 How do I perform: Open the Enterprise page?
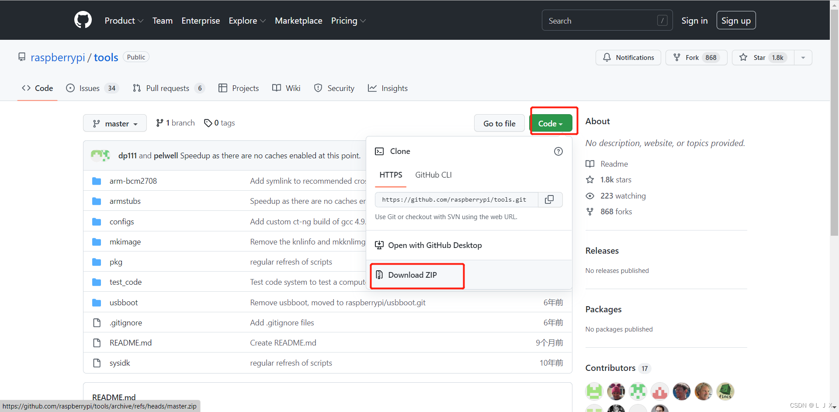click(201, 21)
